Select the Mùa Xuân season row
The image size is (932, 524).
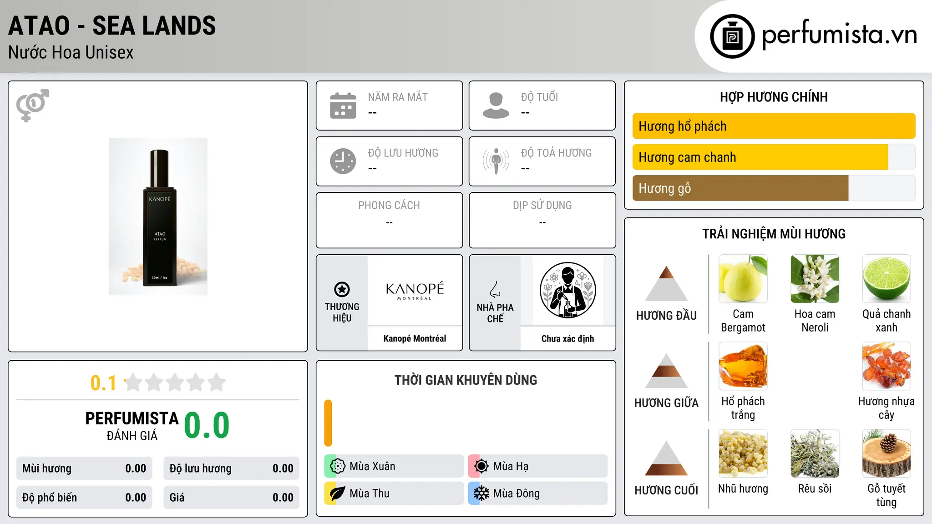pos(394,466)
